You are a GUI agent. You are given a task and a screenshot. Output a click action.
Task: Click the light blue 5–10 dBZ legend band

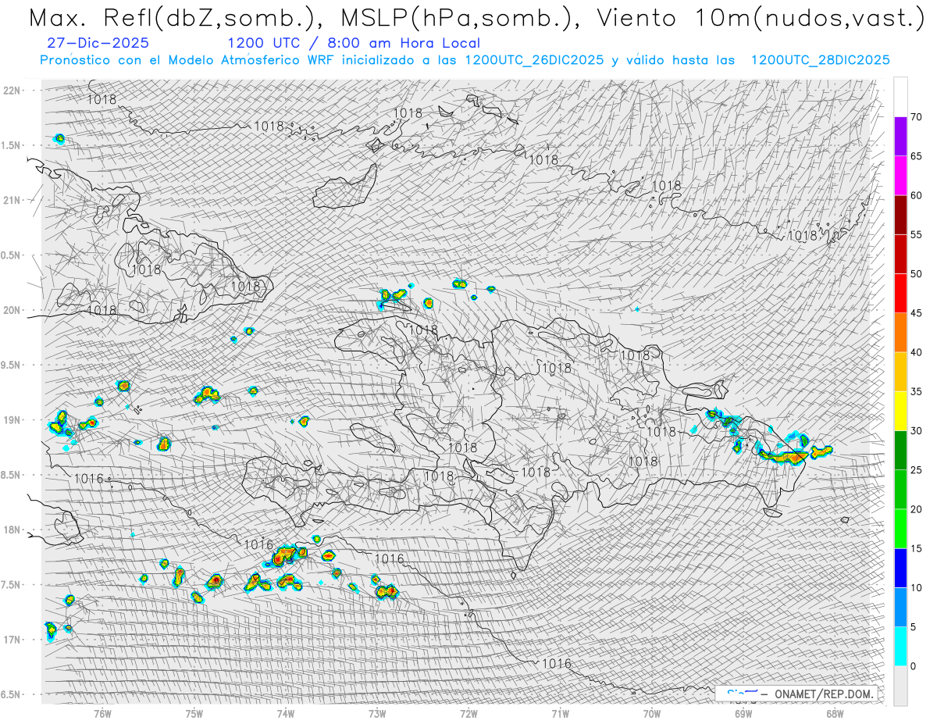tap(900, 607)
